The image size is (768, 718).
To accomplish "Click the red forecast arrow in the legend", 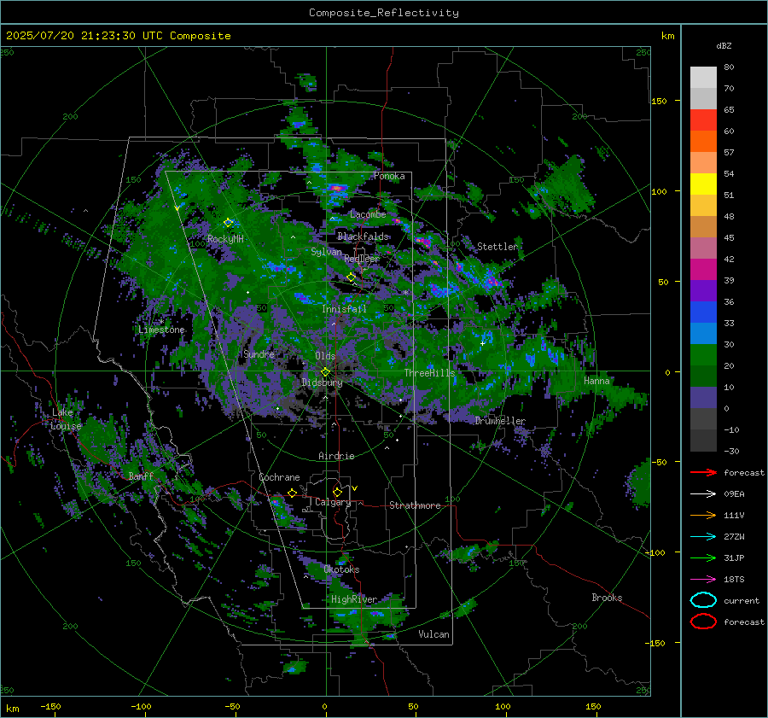I will click(x=703, y=472).
